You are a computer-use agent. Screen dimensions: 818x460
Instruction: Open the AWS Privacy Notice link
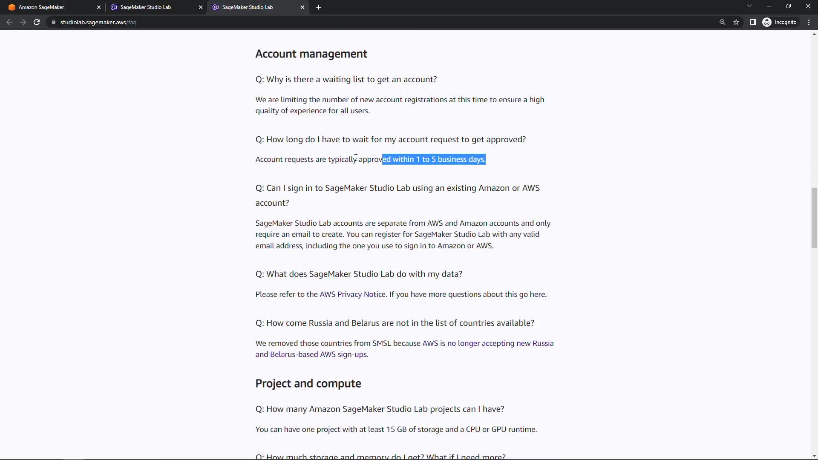point(352,294)
